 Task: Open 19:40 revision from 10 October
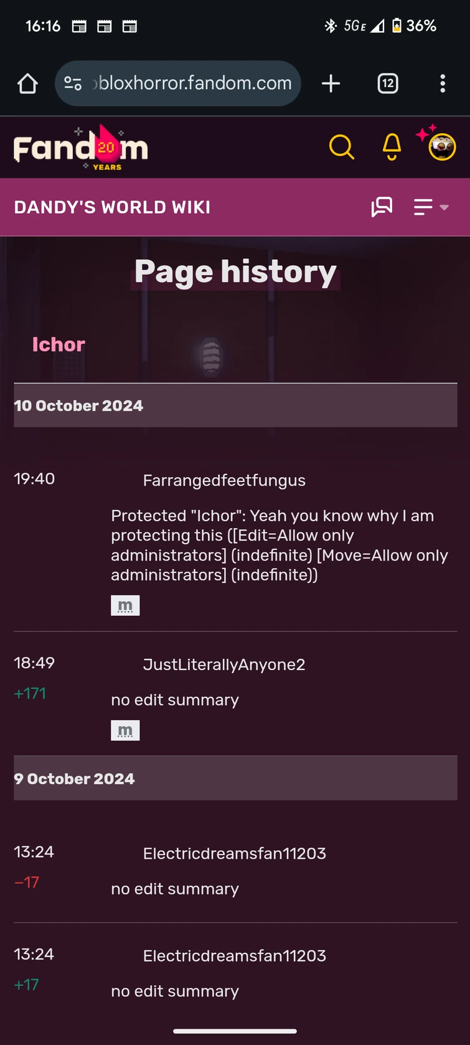(34, 479)
